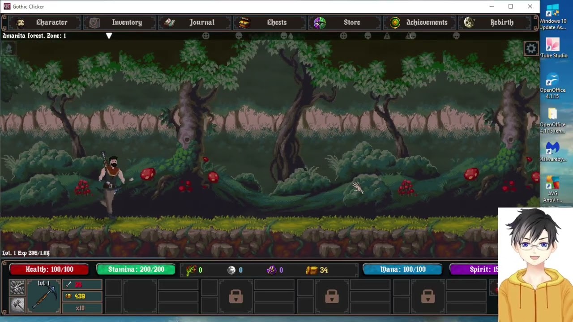Click the Store orb icon
This screenshot has width=573, height=322.
(x=319, y=22)
